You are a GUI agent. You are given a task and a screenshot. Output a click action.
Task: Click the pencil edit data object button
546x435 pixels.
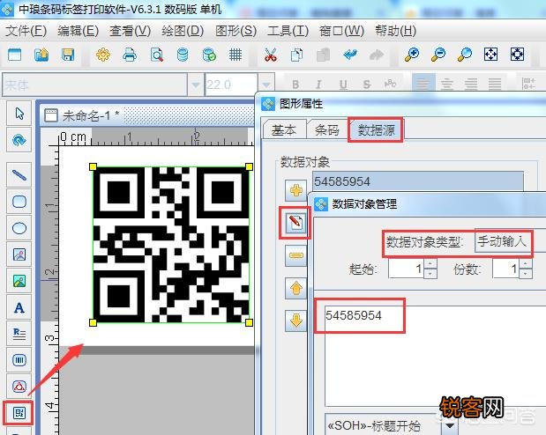[295, 223]
